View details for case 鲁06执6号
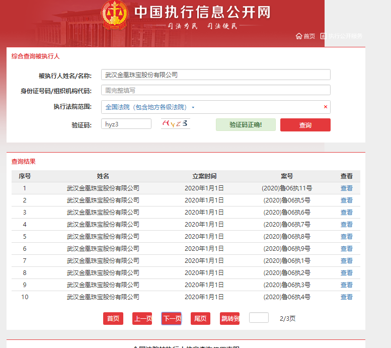391x348 pixels. tap(347, 213)
